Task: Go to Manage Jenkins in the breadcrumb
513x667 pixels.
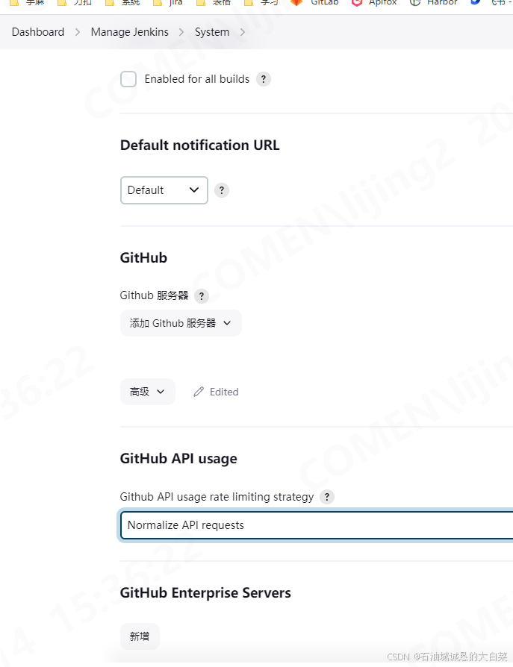Action: [x=129, y=32]
